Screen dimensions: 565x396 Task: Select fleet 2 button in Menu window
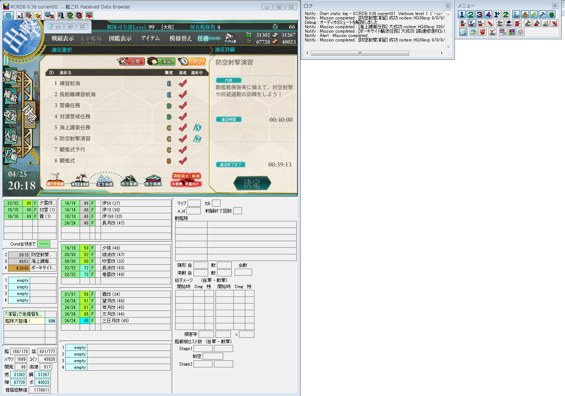click(x=471, y=14)
